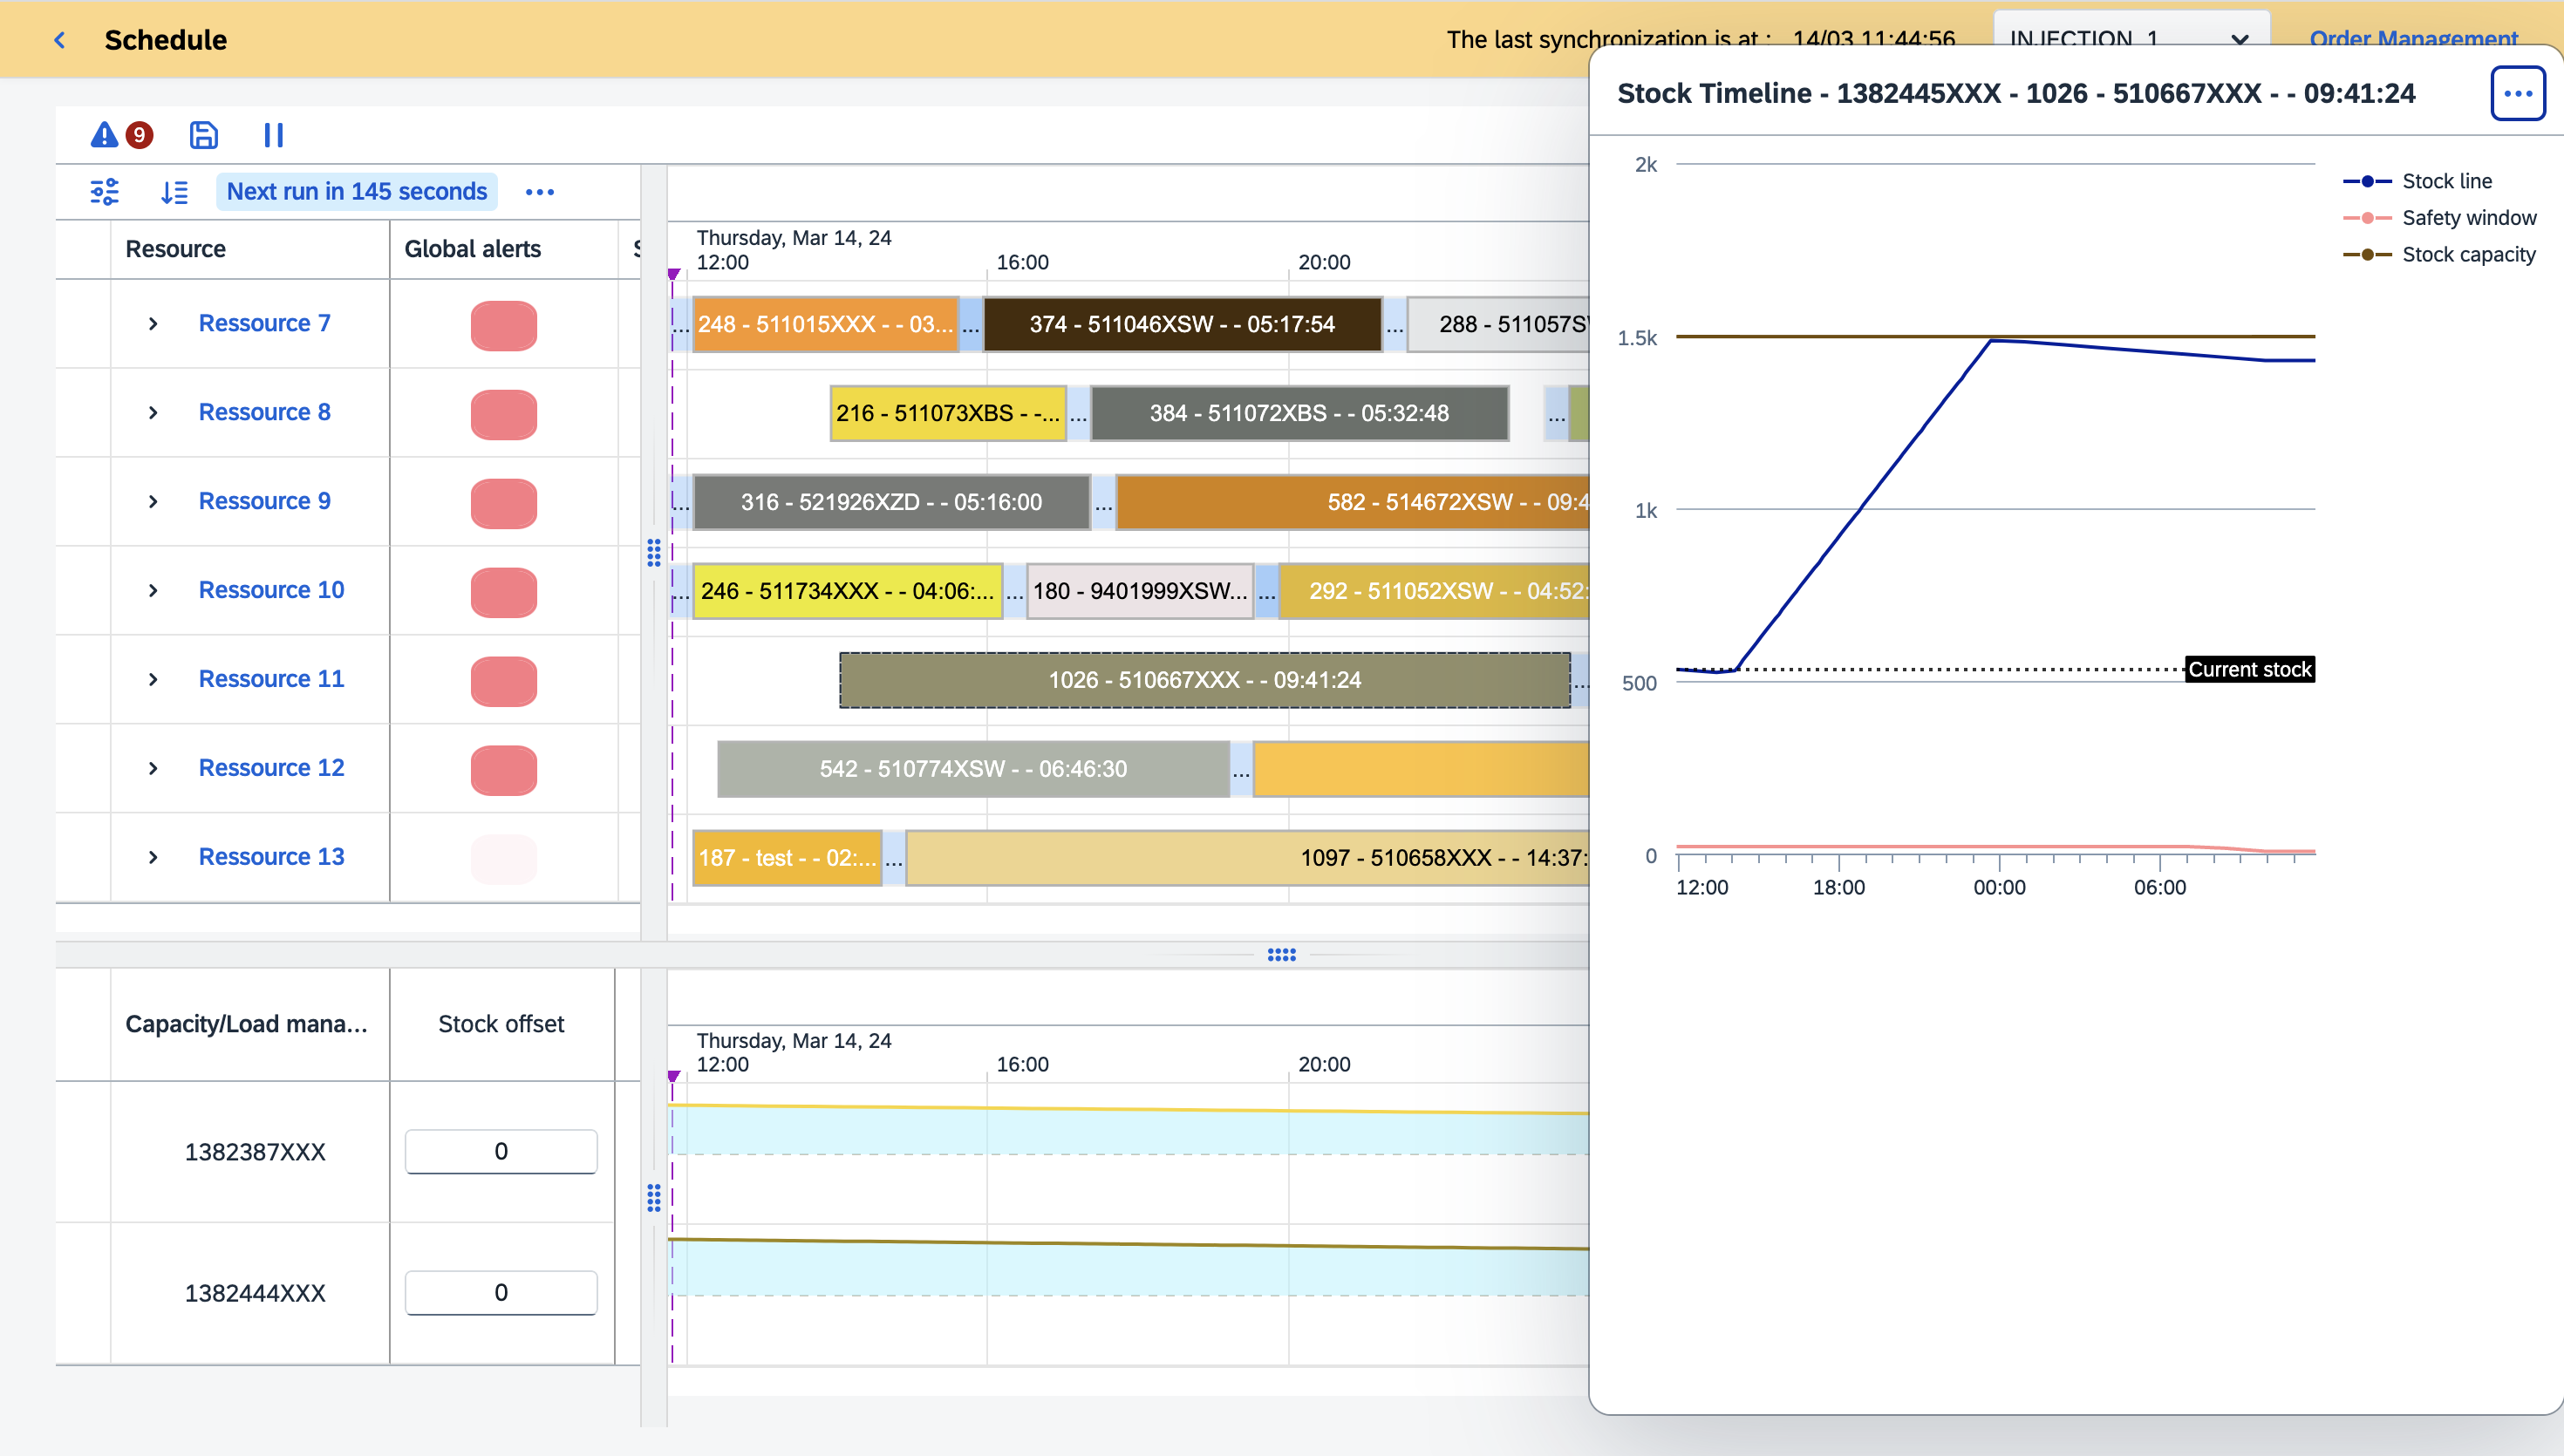The width and height of the screenshot is (2564, 1456).
Task: Select order 216 - 511073XBS bar
Action: pyautogui.click(x=948, y=413)
